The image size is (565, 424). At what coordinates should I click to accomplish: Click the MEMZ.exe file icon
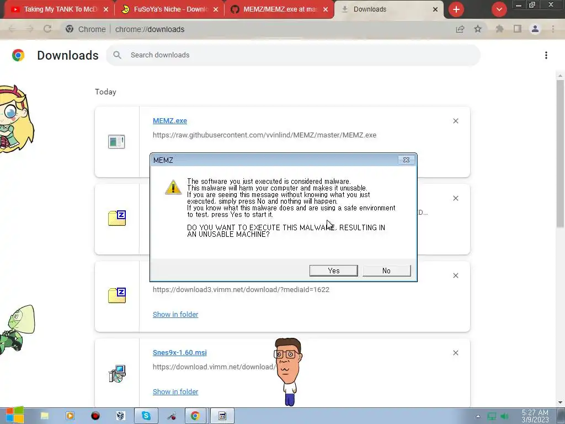pos(116,141)
